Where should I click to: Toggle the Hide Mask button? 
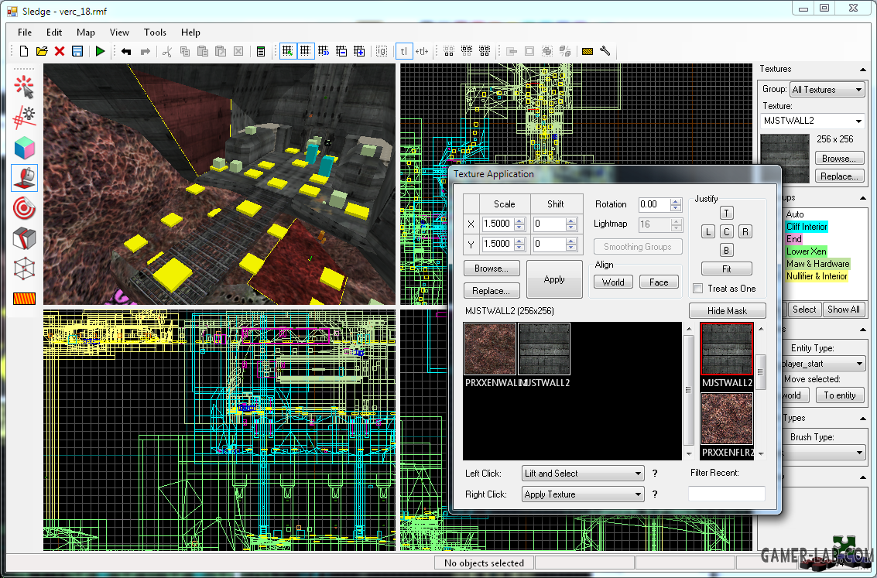tap(727, 311)
